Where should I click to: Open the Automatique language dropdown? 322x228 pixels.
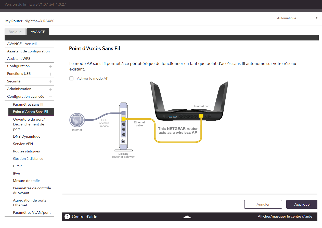click(x=297, y=18)
